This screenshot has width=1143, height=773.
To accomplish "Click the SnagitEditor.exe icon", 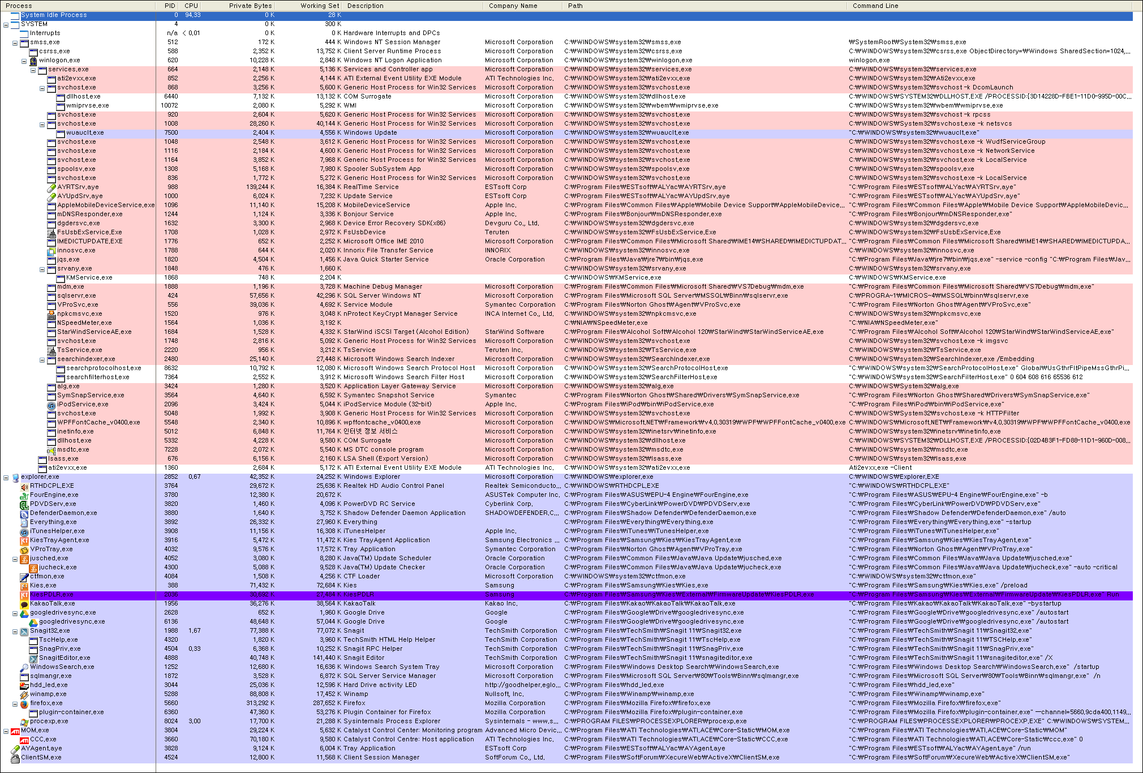I will click(33, 658).
